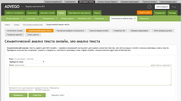The height and width of the screenshot is (101, 182).
Task: Follow the Сервис breadcrumb link
Action: (17, 25)
